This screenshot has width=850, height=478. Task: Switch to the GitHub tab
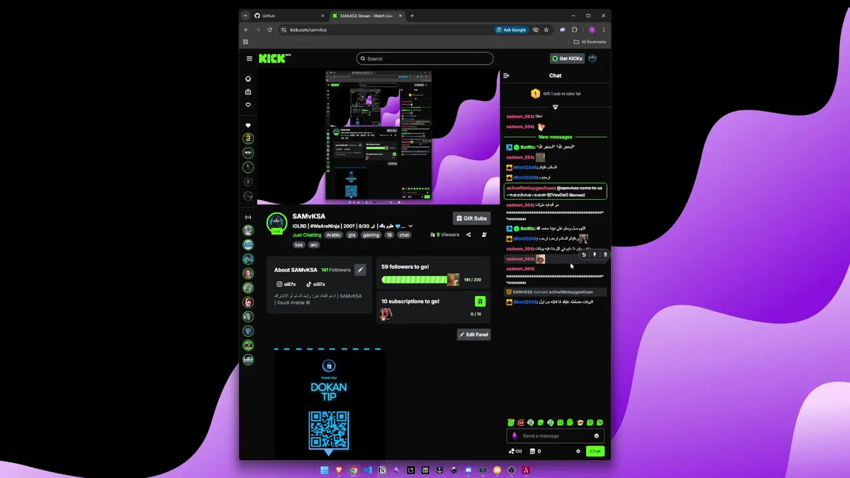[x=290, y=16]
